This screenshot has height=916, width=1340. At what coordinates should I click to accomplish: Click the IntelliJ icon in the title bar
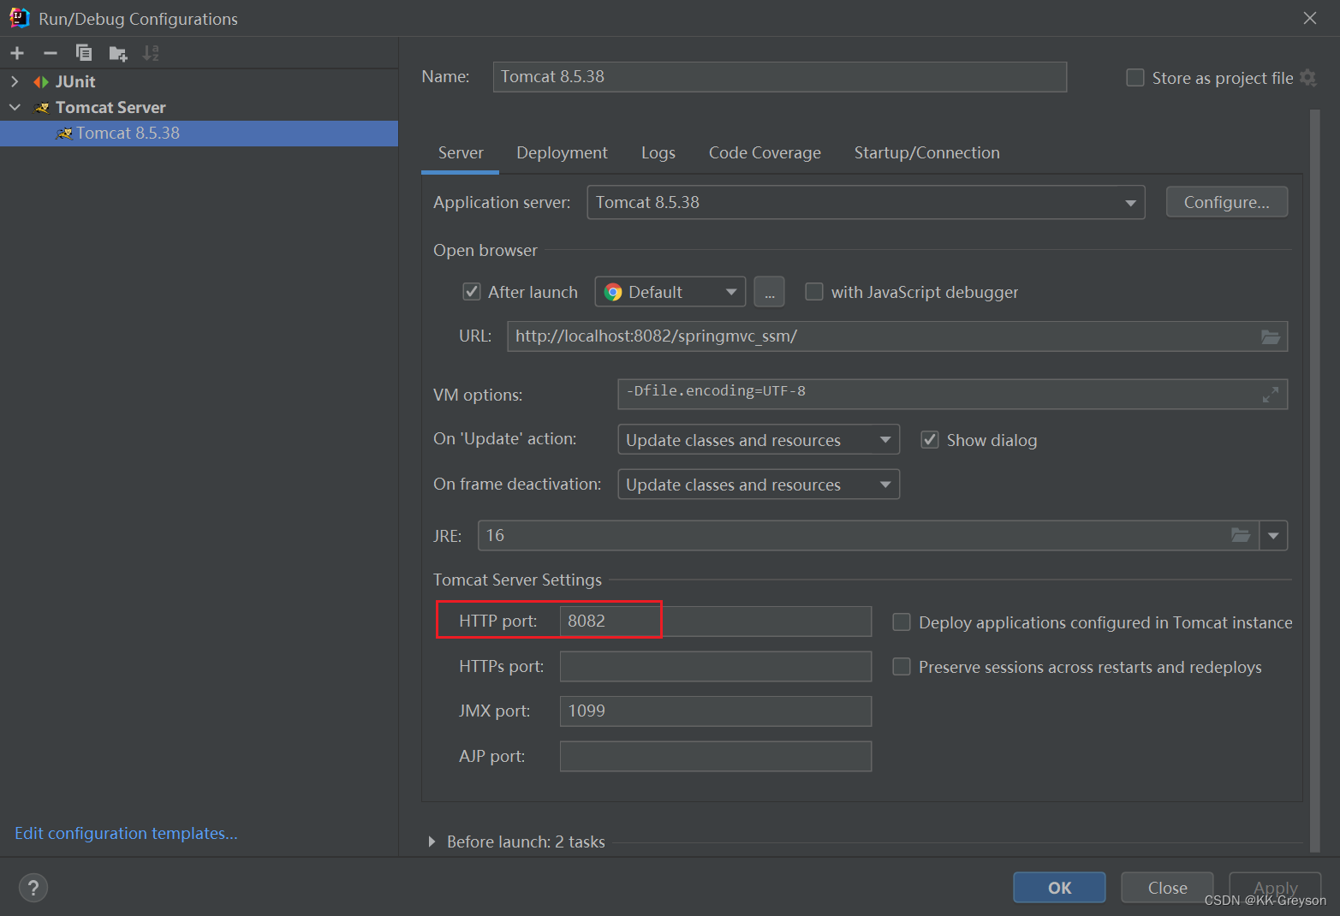click(19, 18)
